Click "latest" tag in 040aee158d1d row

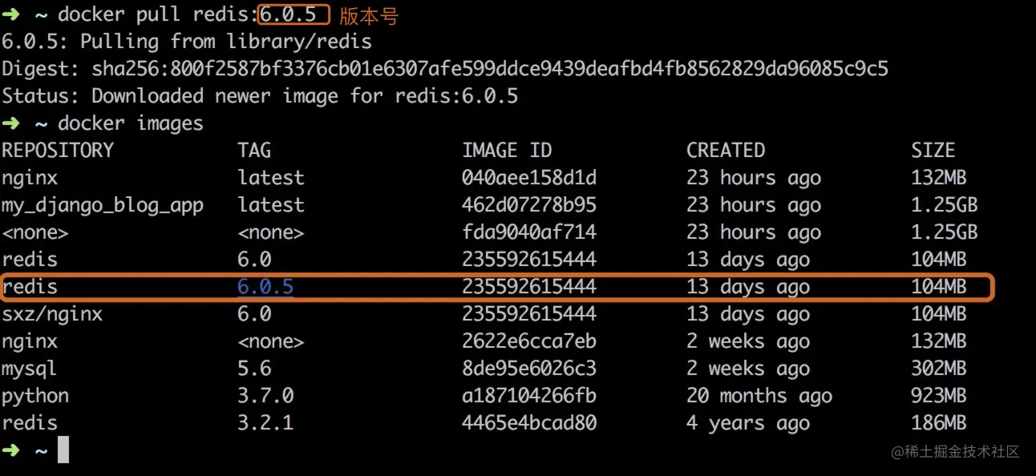click(271, 178)
